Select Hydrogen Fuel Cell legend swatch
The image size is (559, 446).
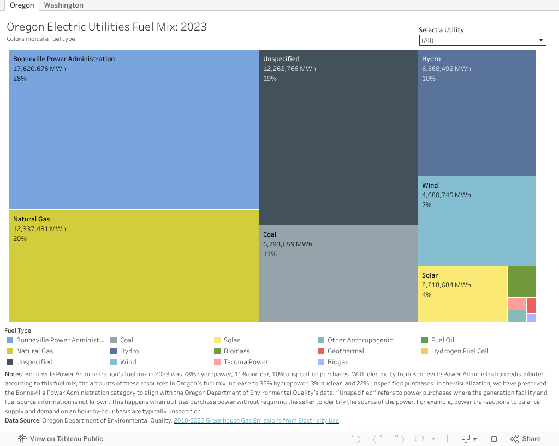tap(425, 351)
